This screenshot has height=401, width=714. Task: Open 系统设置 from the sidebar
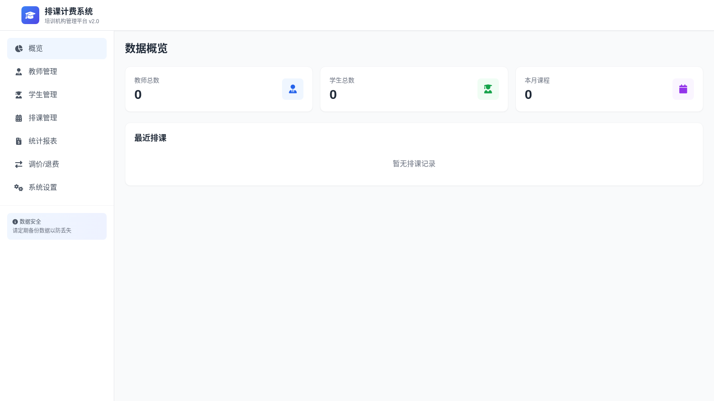click(57, 188)
